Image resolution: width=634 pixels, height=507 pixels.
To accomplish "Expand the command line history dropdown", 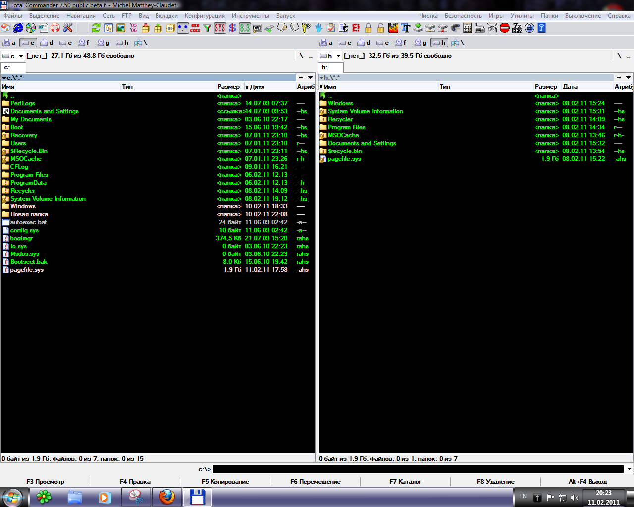I will click(x=629, y=469).
